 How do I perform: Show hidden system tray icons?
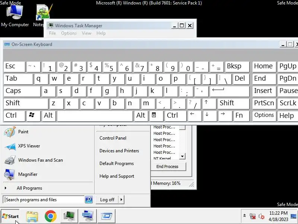coord(245,216)
